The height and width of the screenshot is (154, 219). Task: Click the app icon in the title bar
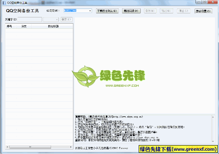pos(4,3)
